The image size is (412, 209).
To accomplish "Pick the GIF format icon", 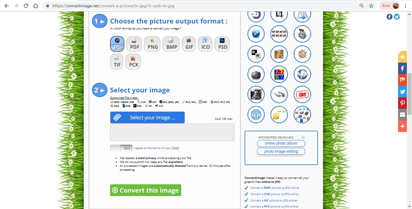I will tap(188, 44).
